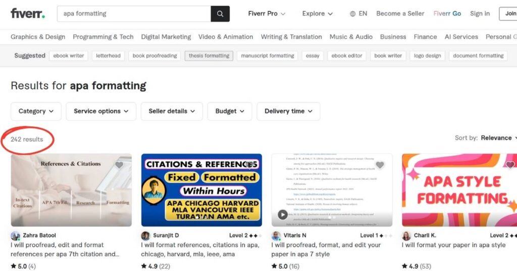Click the star rating 5.0 (16)
517x271 pixels.
pyautogui.click(x=285, y=266)
